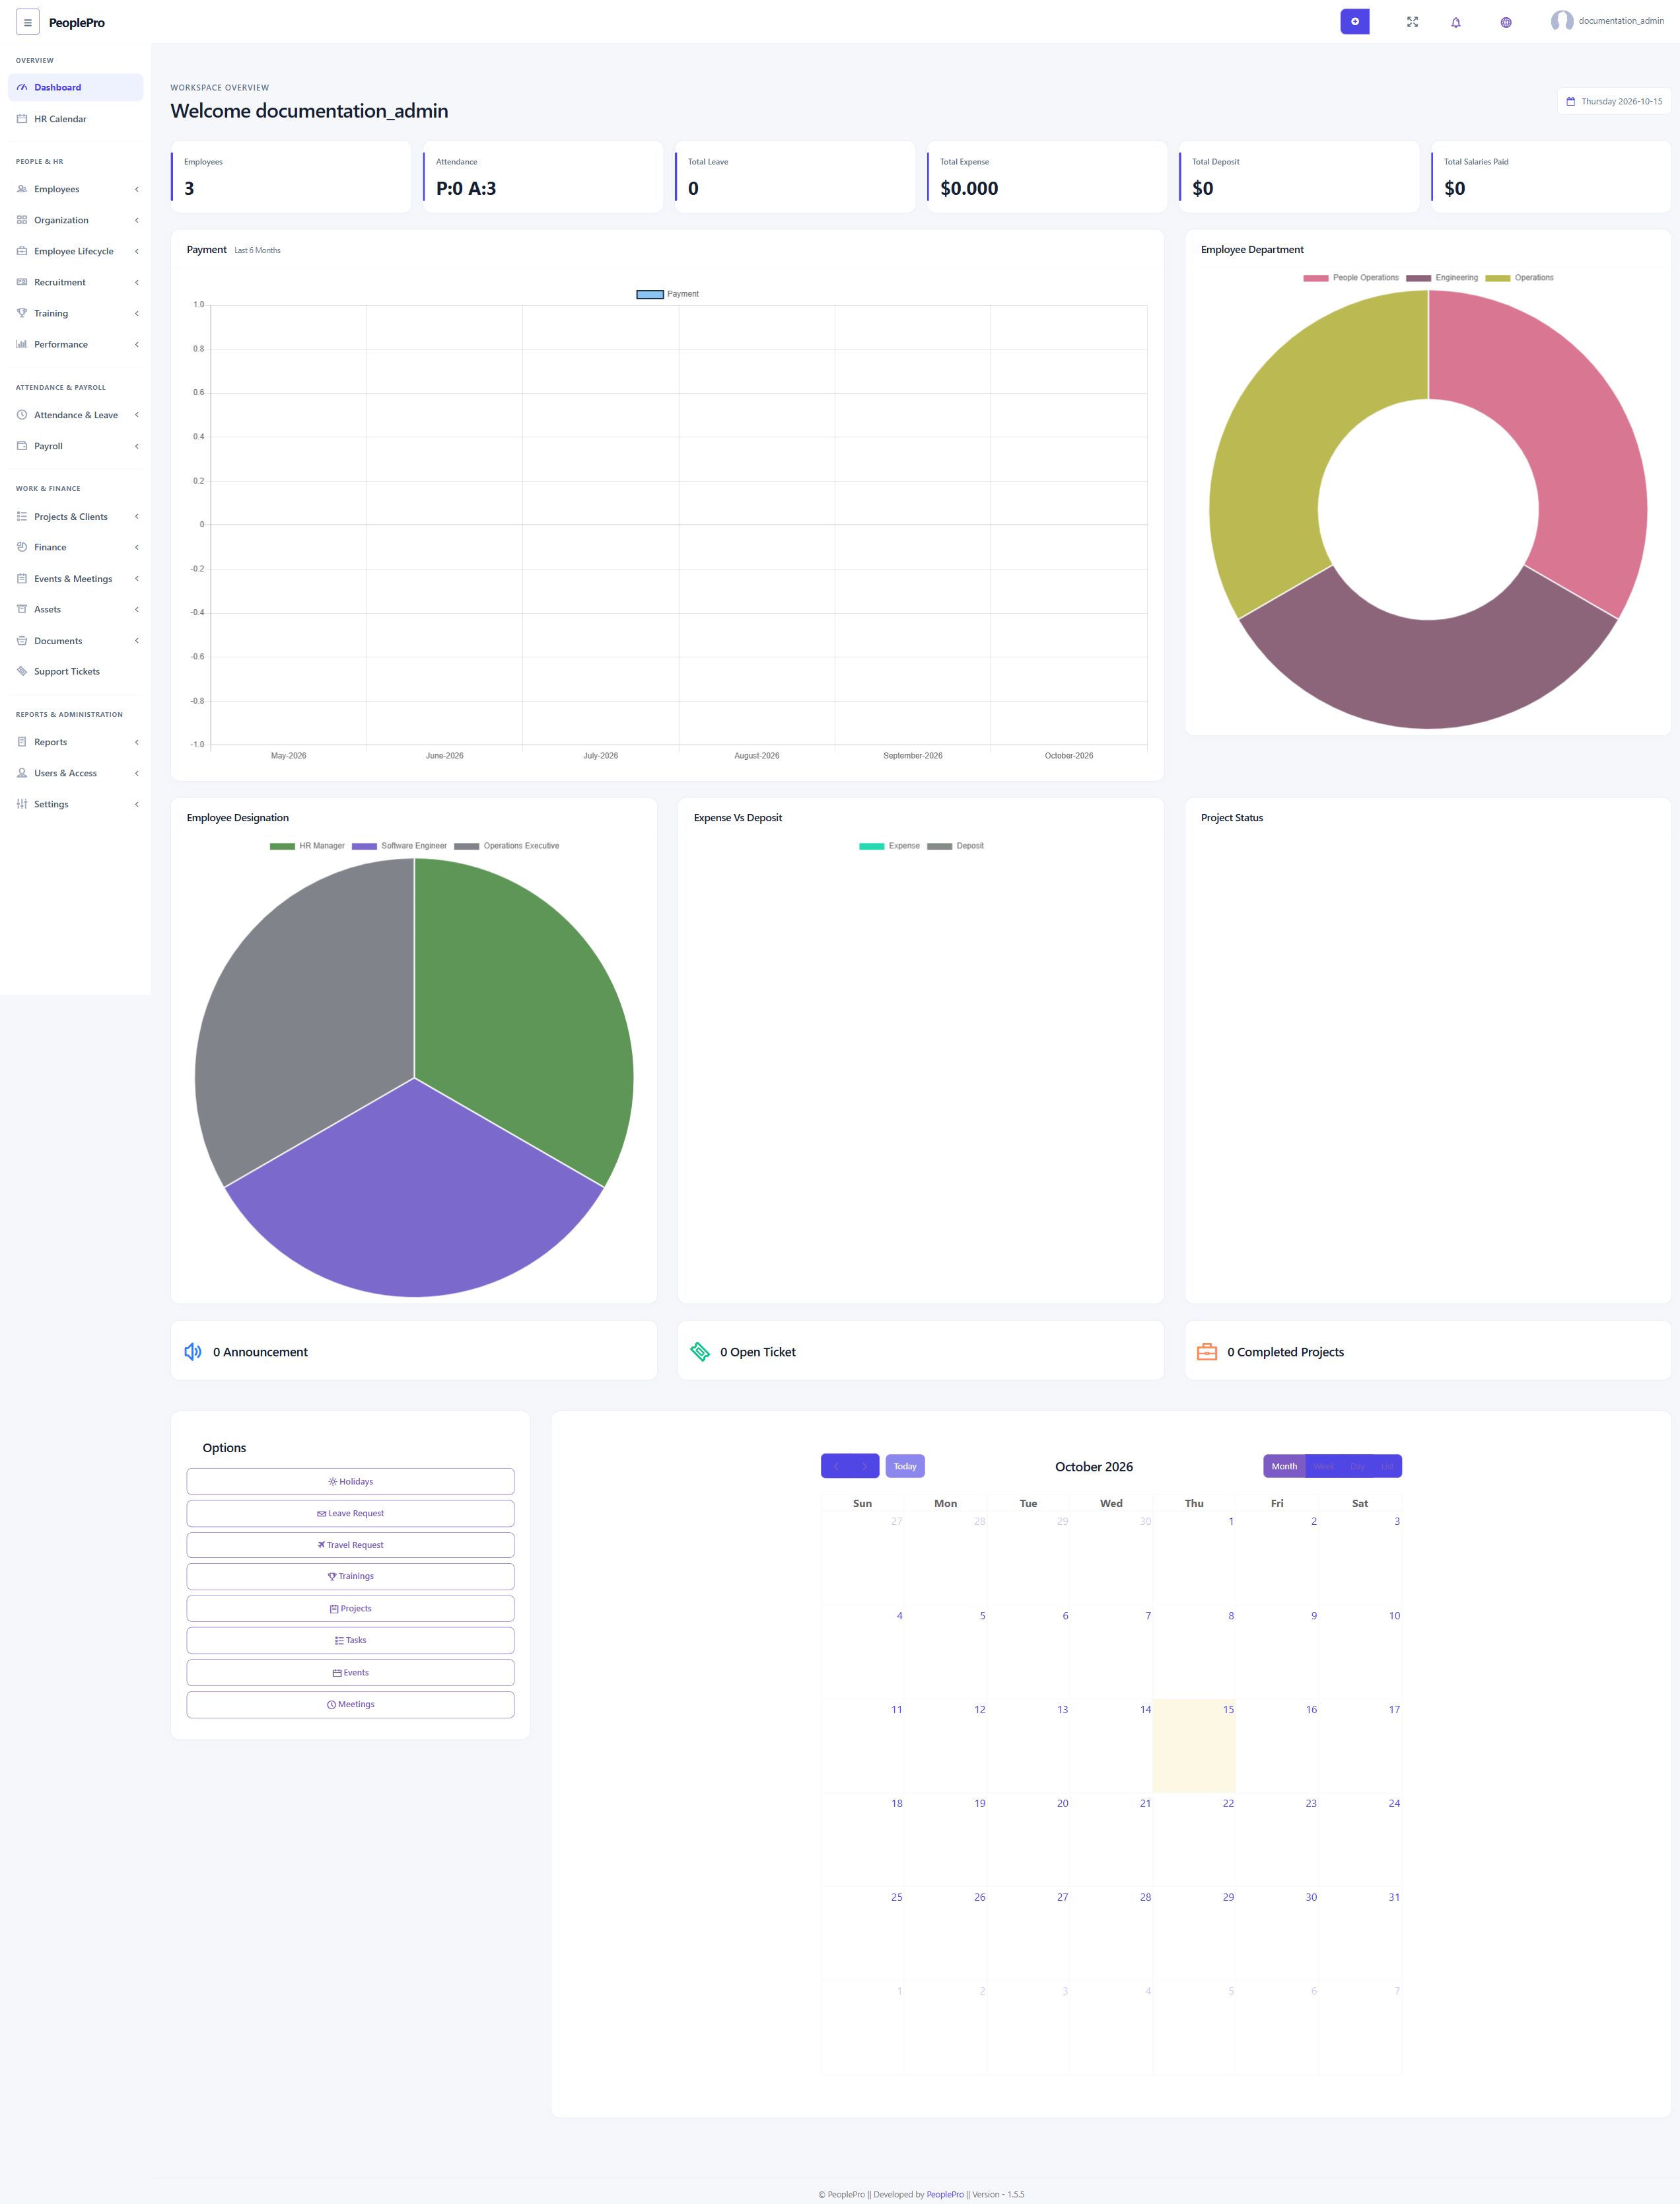Toggle Deposit legend in Expense Vs Deposit

(x=955, y=846)
